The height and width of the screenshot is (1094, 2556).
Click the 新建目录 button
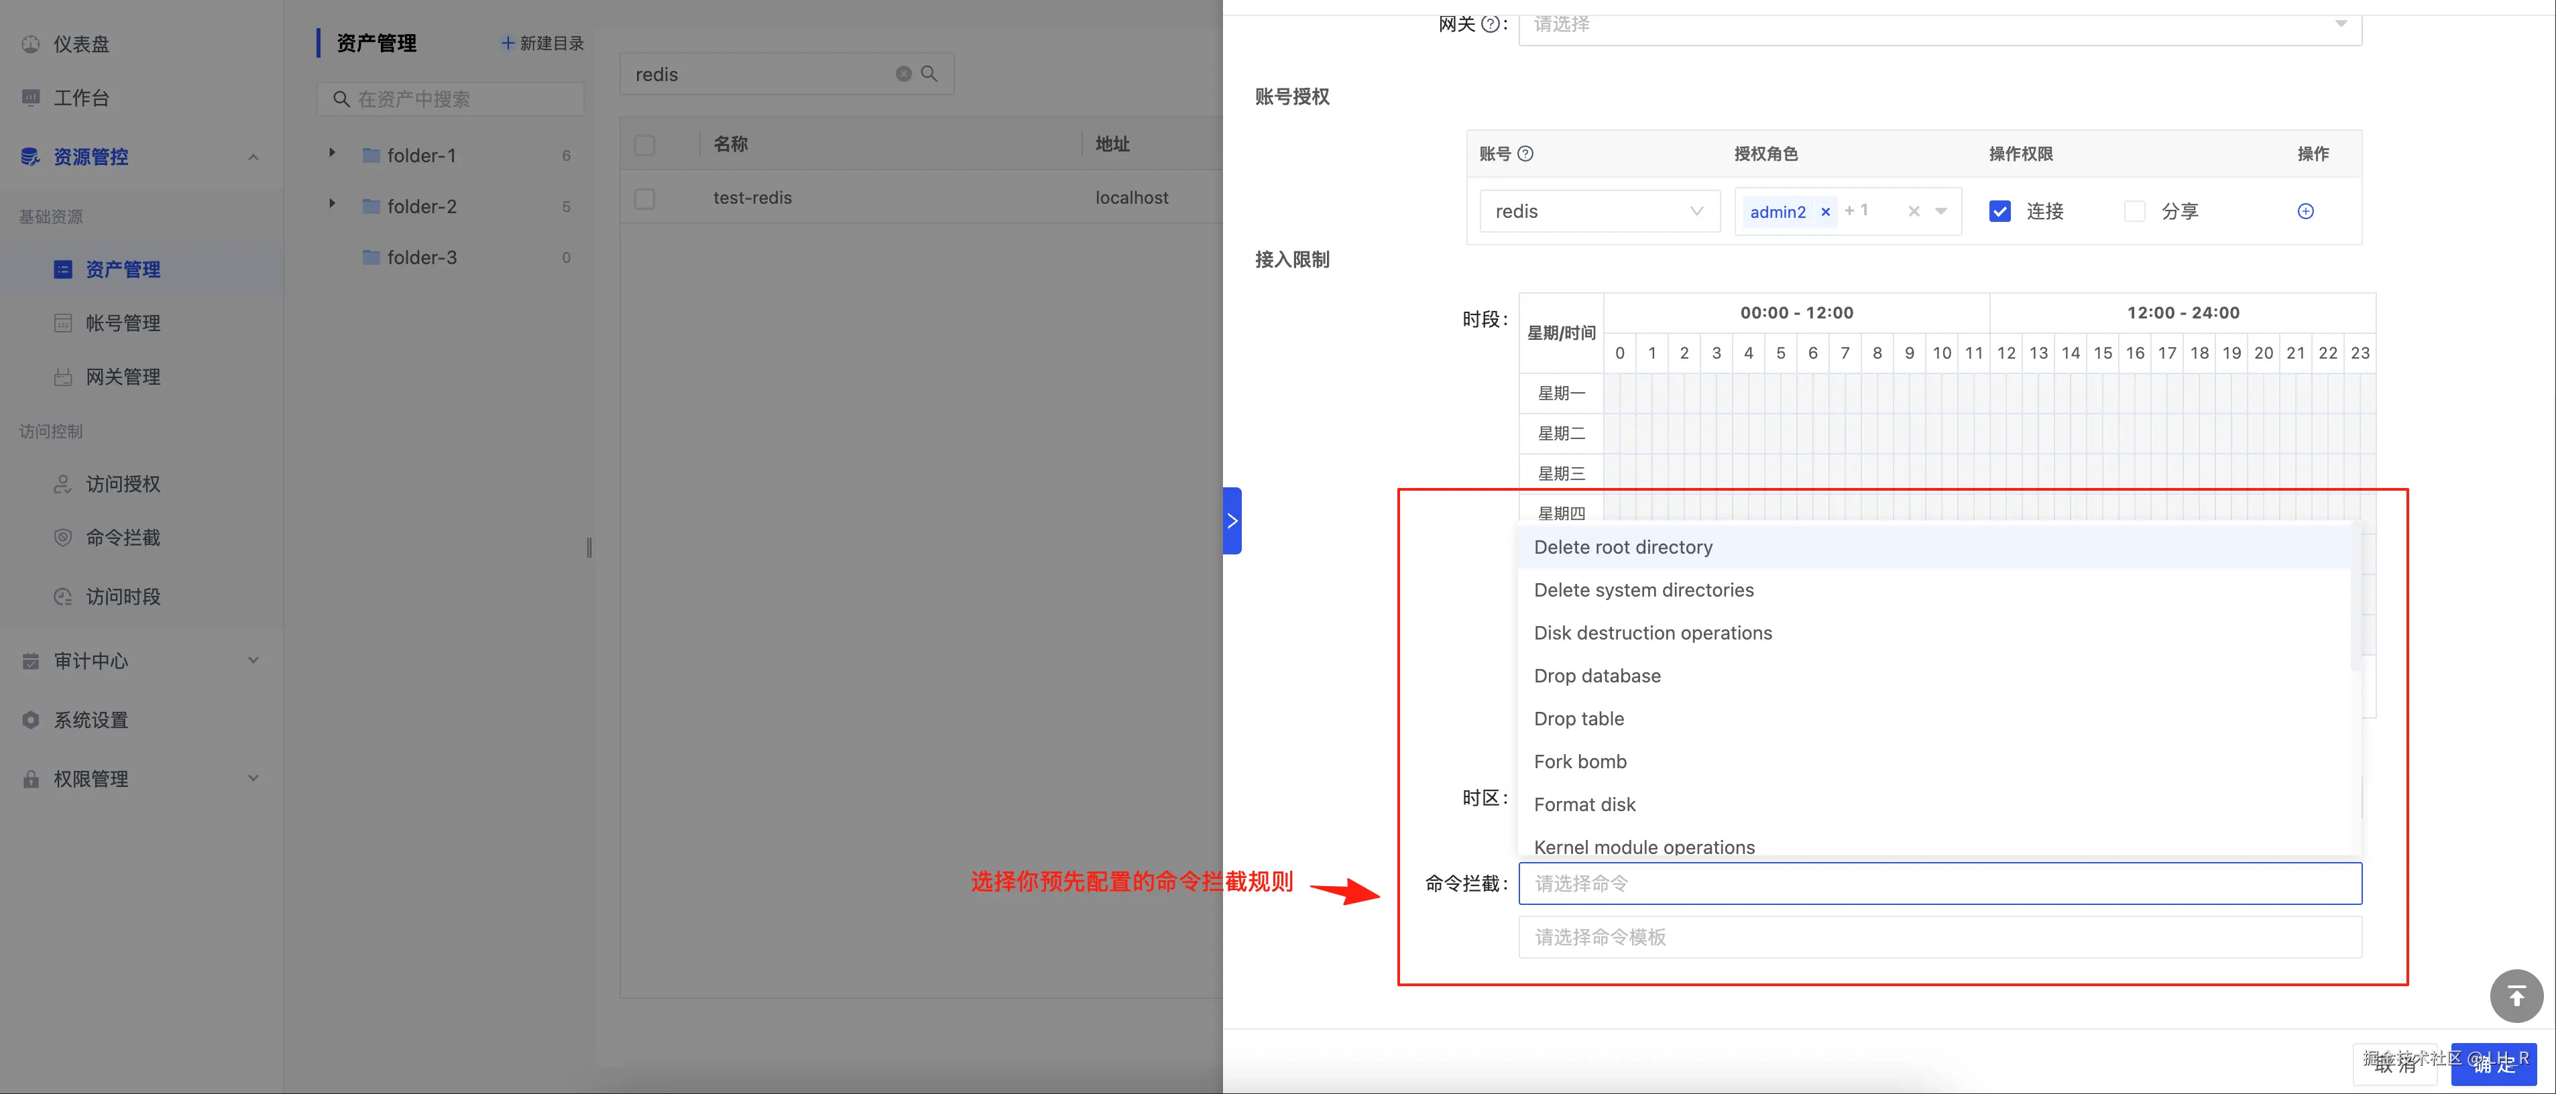542,44
